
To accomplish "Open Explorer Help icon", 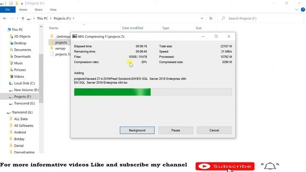I will [x=303, y=10].
